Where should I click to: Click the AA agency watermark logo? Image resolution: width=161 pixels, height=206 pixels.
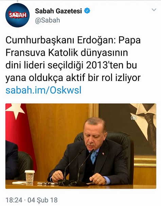tap(134, 118)
